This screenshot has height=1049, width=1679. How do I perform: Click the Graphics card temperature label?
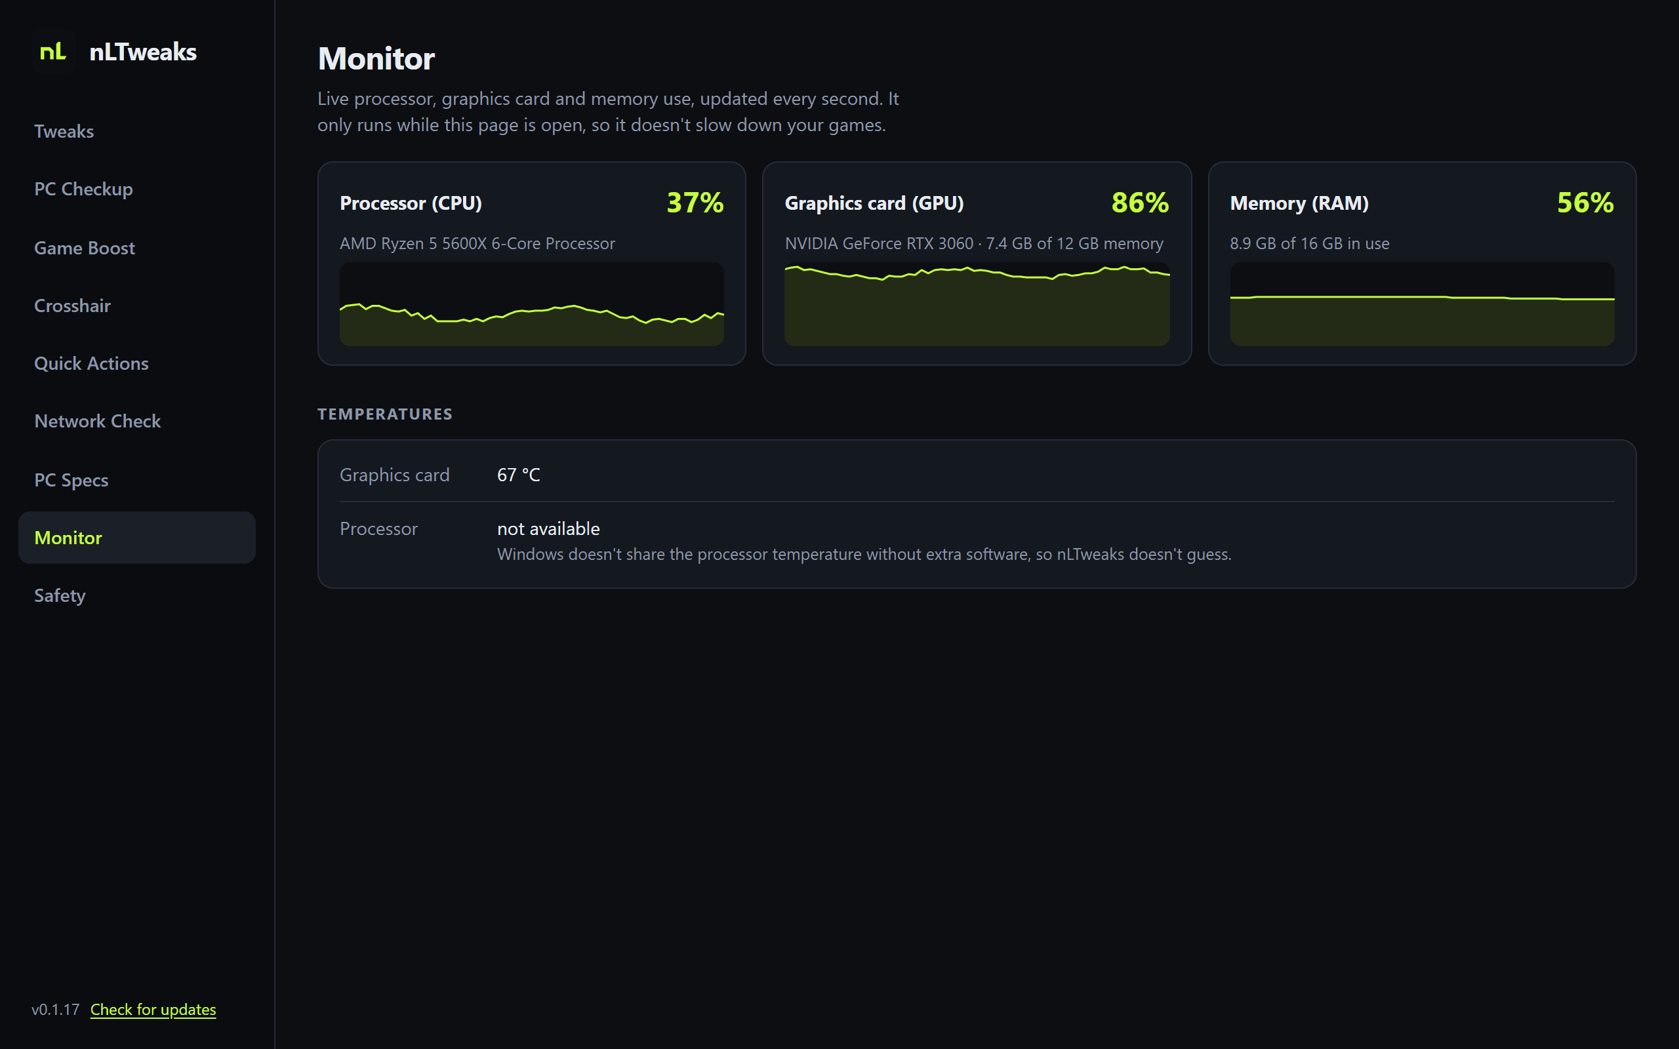click(x=395, y=475)
